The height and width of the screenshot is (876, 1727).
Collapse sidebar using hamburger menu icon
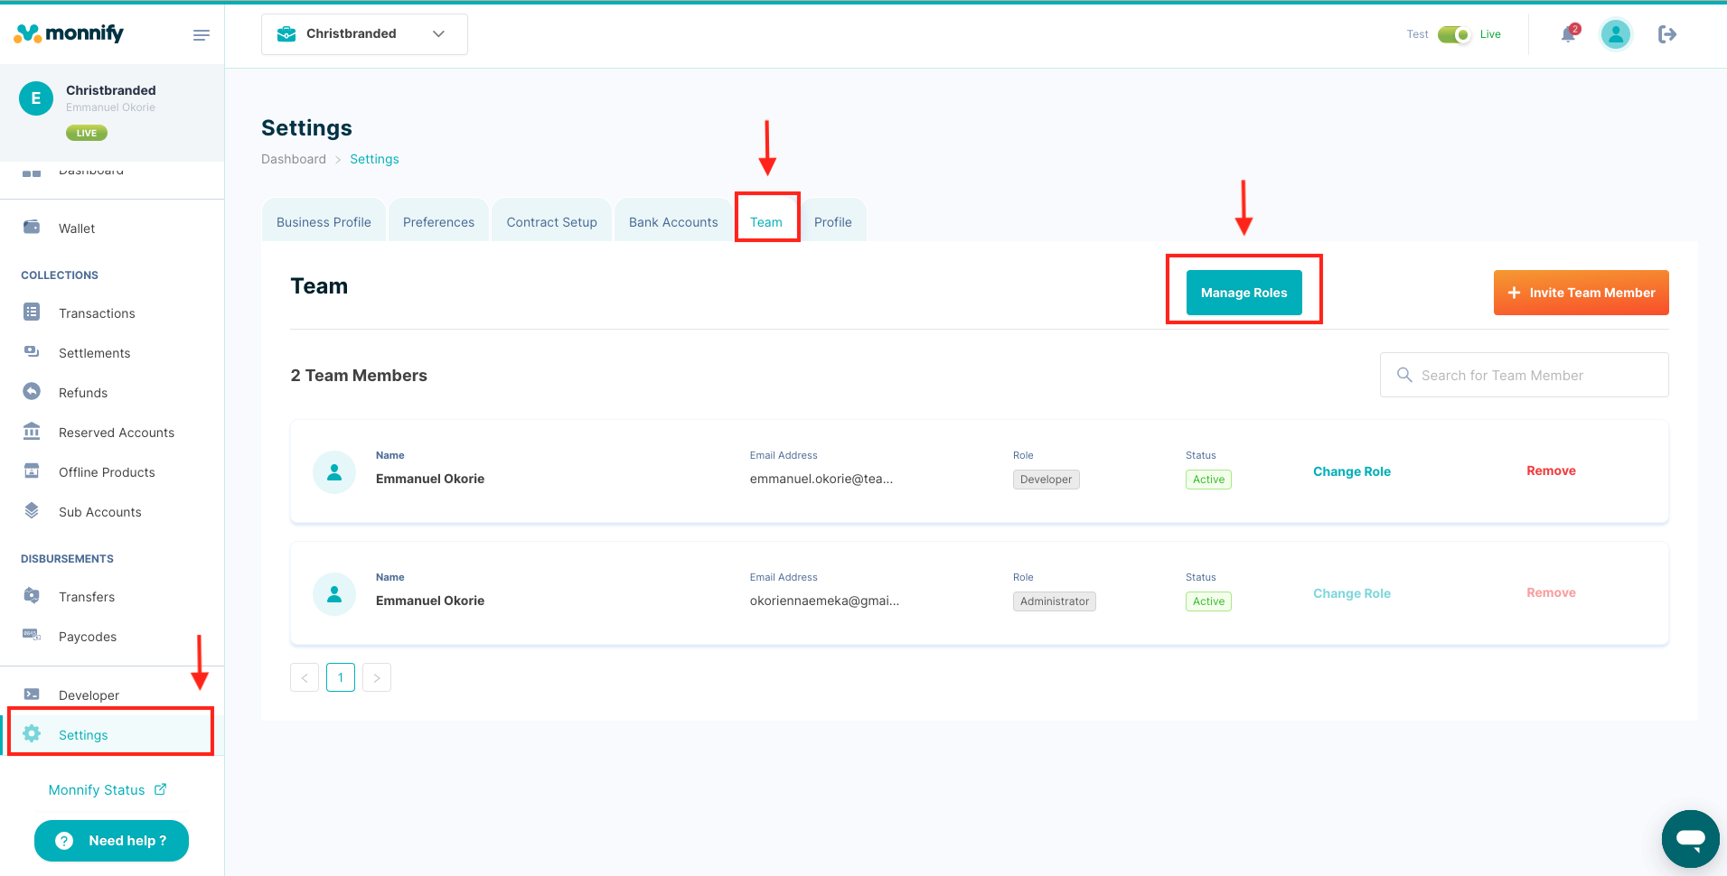201,35
